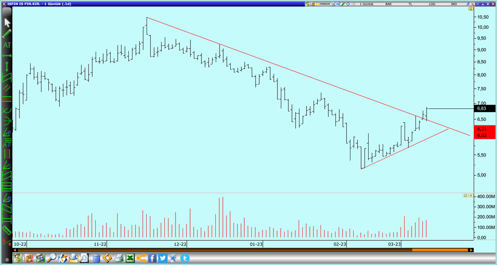This screenshot has width=497, height=265.
Task: Click the 6,83 current price label
Action: click(x=485, y=108)
